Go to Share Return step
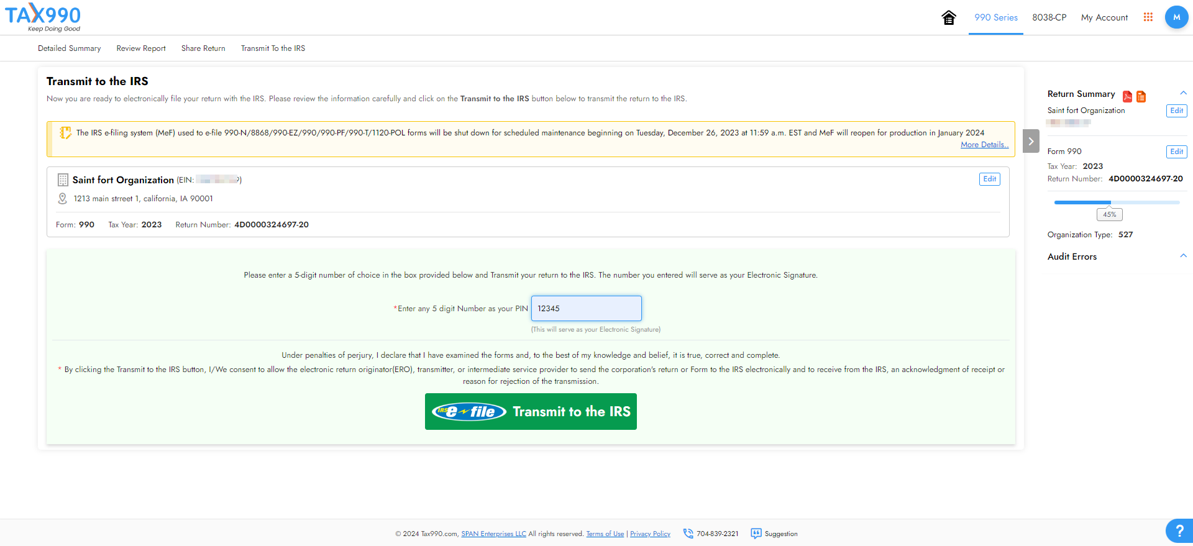1193x546 pixels. [x=203, y=48]
